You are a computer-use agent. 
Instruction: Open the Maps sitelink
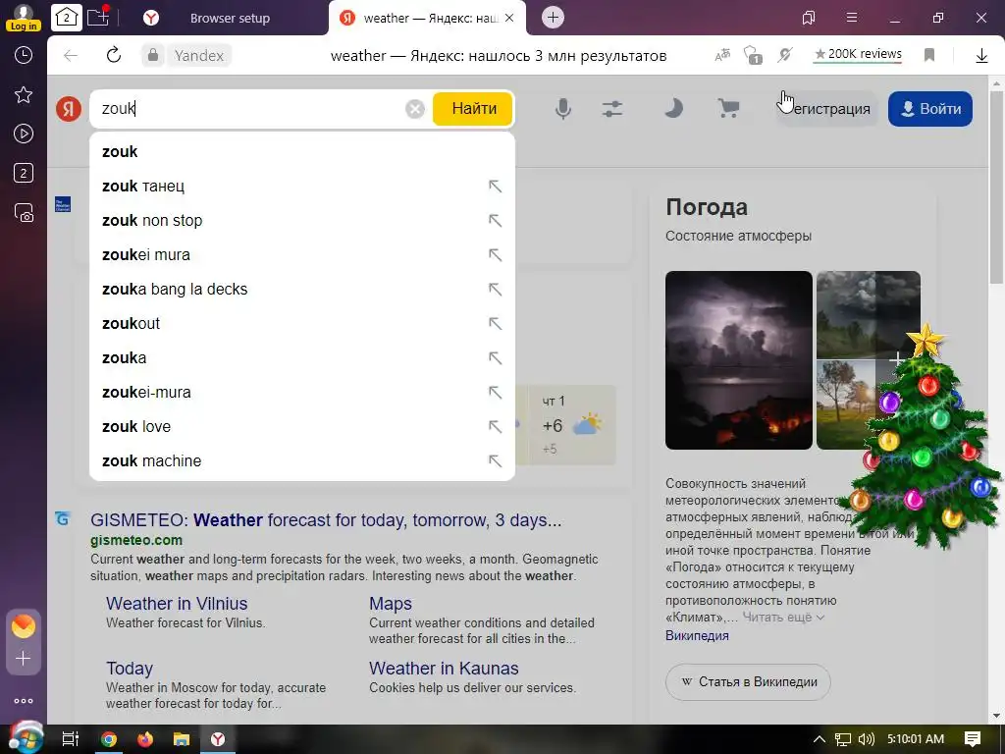pyautogui.click(x=391, y=604)
